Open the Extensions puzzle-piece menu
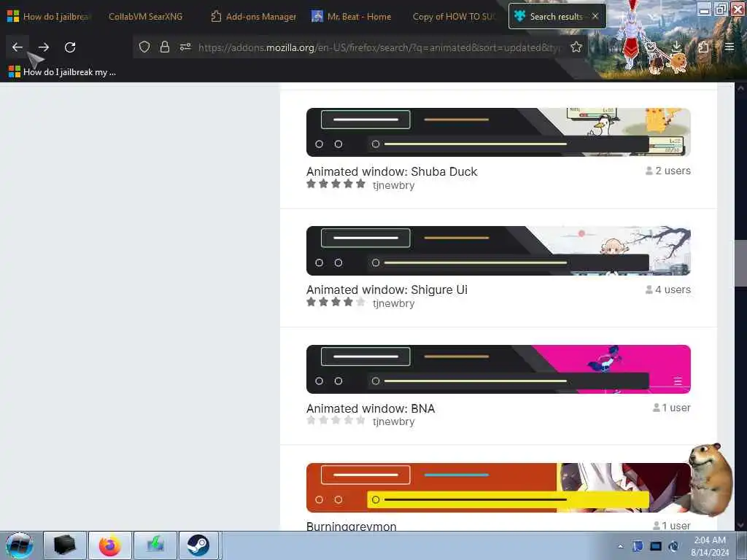 703,47
